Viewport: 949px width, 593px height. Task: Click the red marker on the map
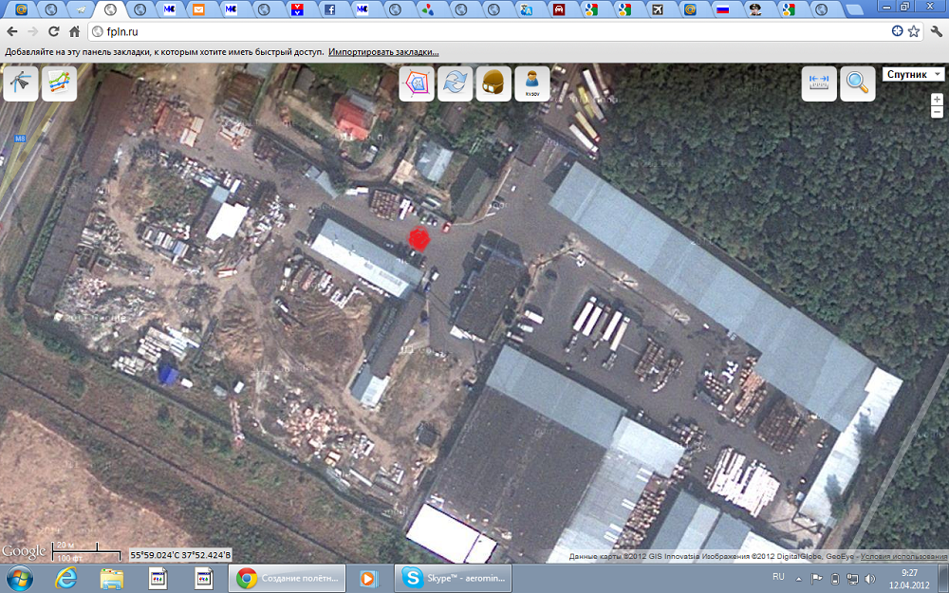[x=419, y=238]
